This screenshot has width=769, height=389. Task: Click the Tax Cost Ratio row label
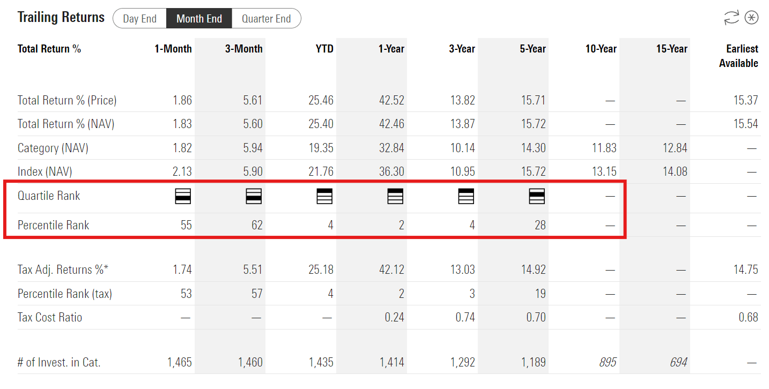[50, 317]
